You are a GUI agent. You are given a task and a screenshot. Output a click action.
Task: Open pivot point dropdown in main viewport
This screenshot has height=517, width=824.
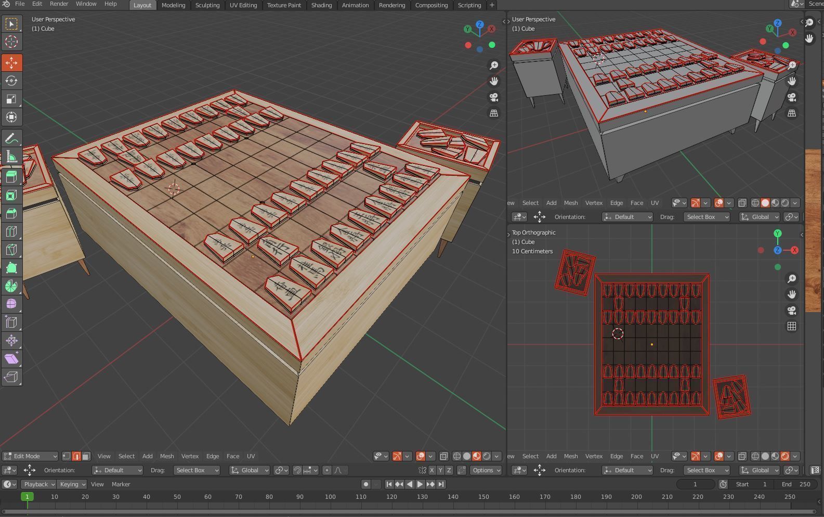click(281, 470)
